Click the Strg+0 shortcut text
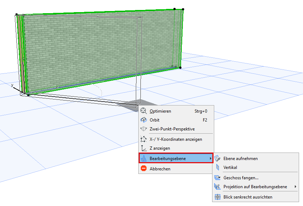The image size is (303, 206). pyautogui.click(x=201, y=111)
